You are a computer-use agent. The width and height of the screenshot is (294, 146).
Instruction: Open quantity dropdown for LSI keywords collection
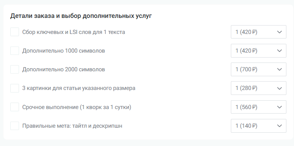[259, 32]
